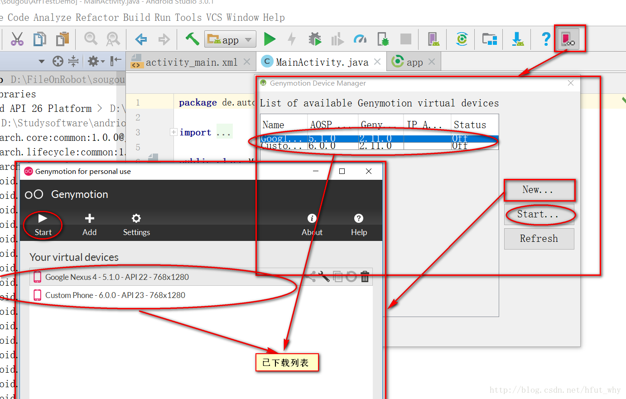
Task: Close the activity_main.xml tab
Action: [247, 62]
